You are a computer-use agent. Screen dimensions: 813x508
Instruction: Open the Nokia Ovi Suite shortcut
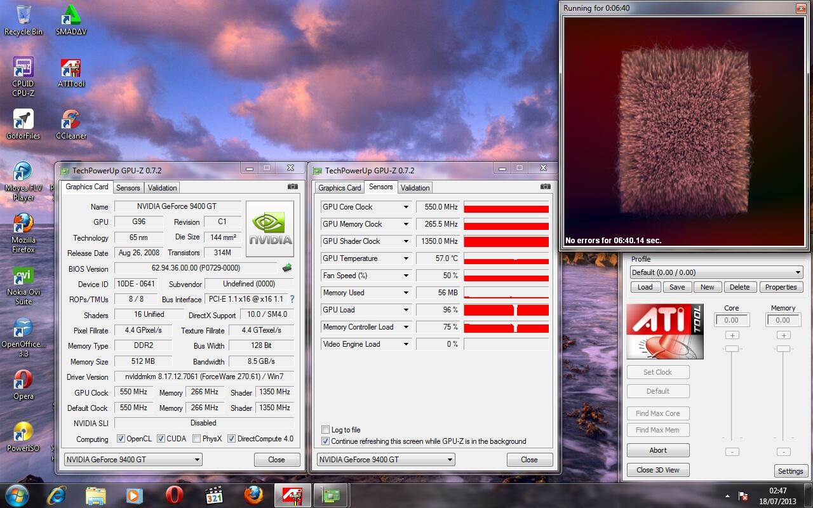click(24, 285)
